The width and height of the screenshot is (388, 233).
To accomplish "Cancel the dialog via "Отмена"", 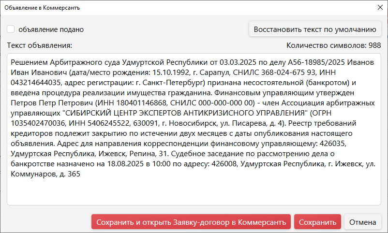I will point(362,222).
